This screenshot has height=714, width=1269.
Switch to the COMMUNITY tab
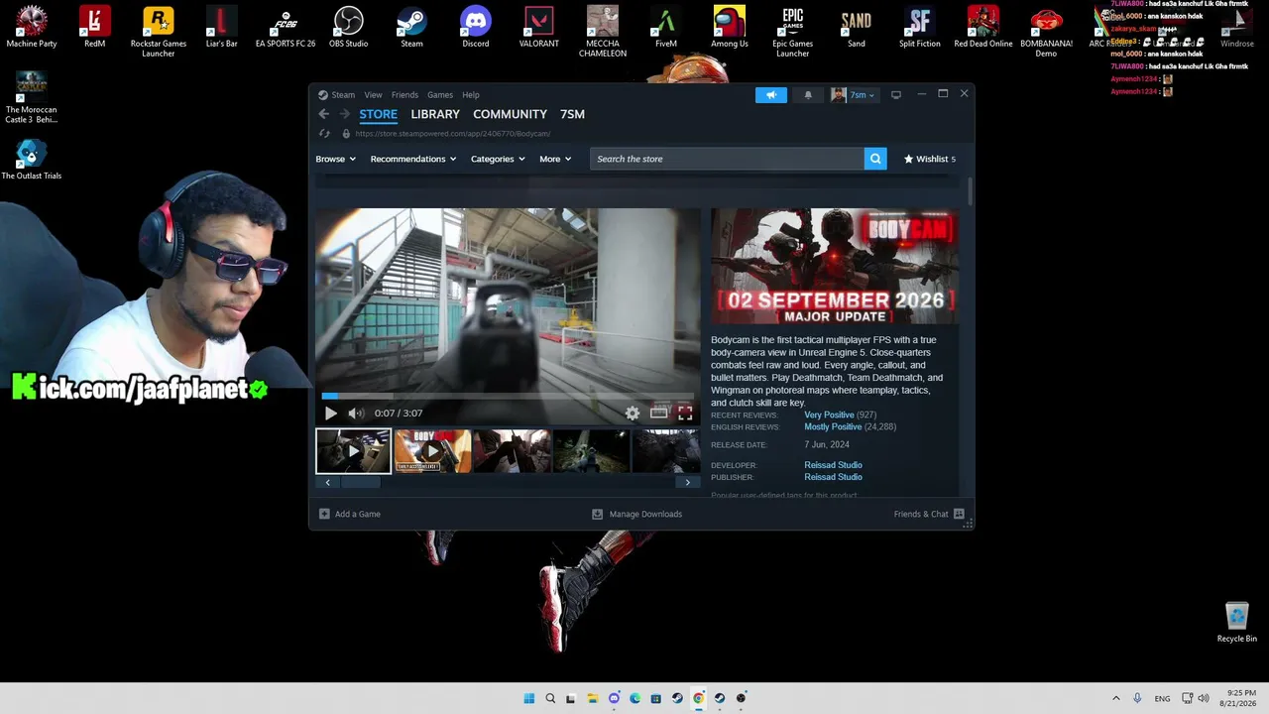pyautogui.click(x=510, y=114)
